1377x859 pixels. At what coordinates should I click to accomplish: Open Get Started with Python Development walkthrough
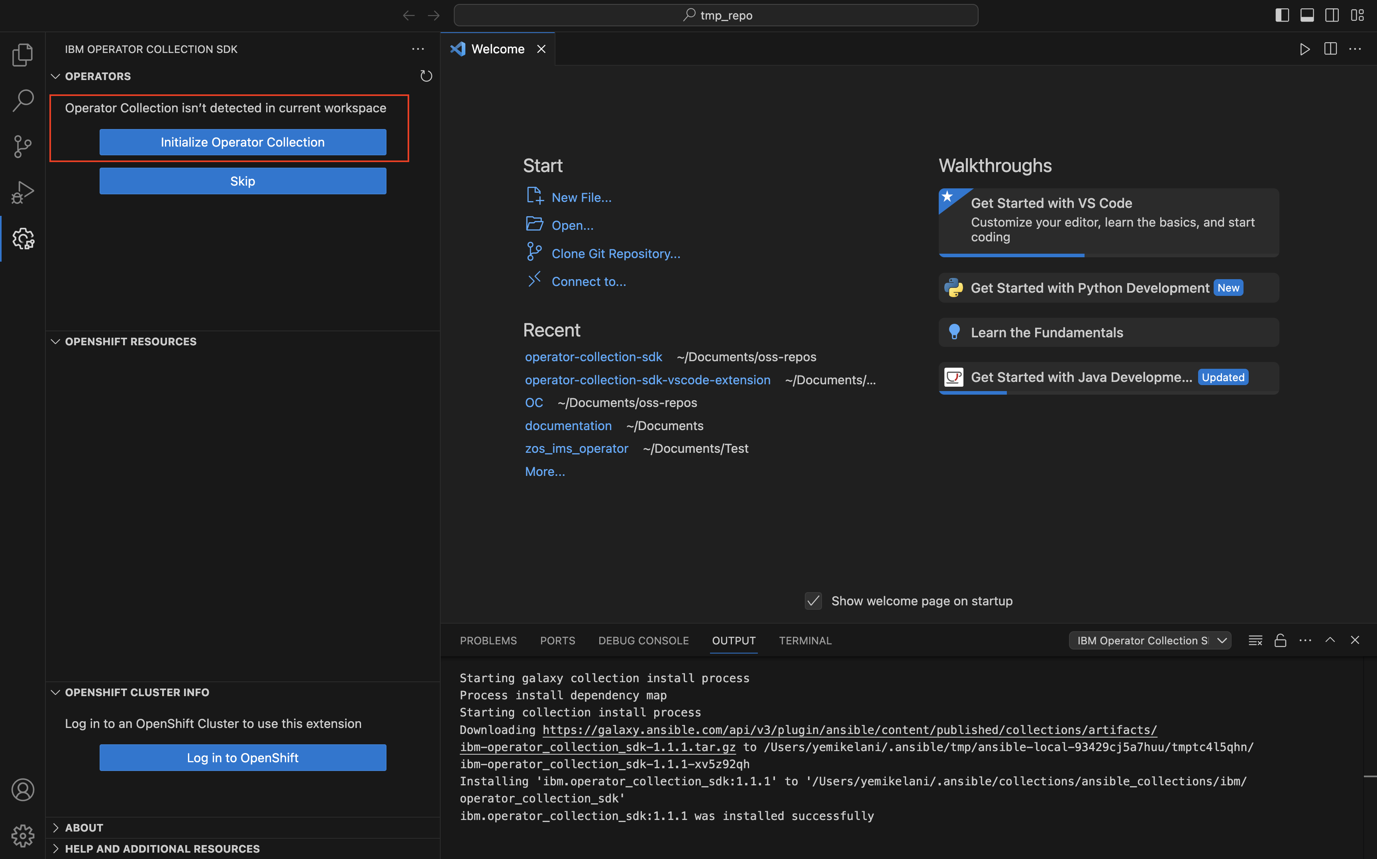pos(1108,288)
